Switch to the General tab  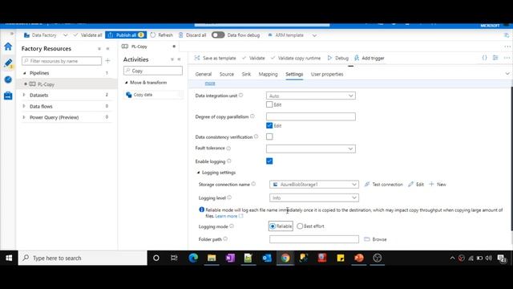pyautogui.click(x=204, y=75)
